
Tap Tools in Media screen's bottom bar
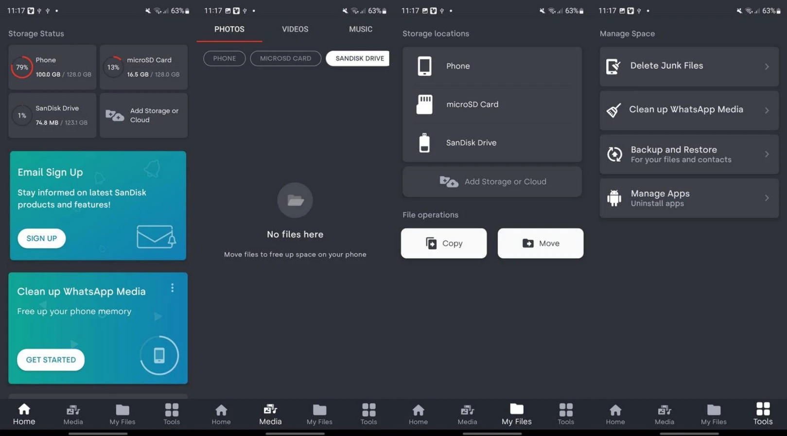click(368, 415)
